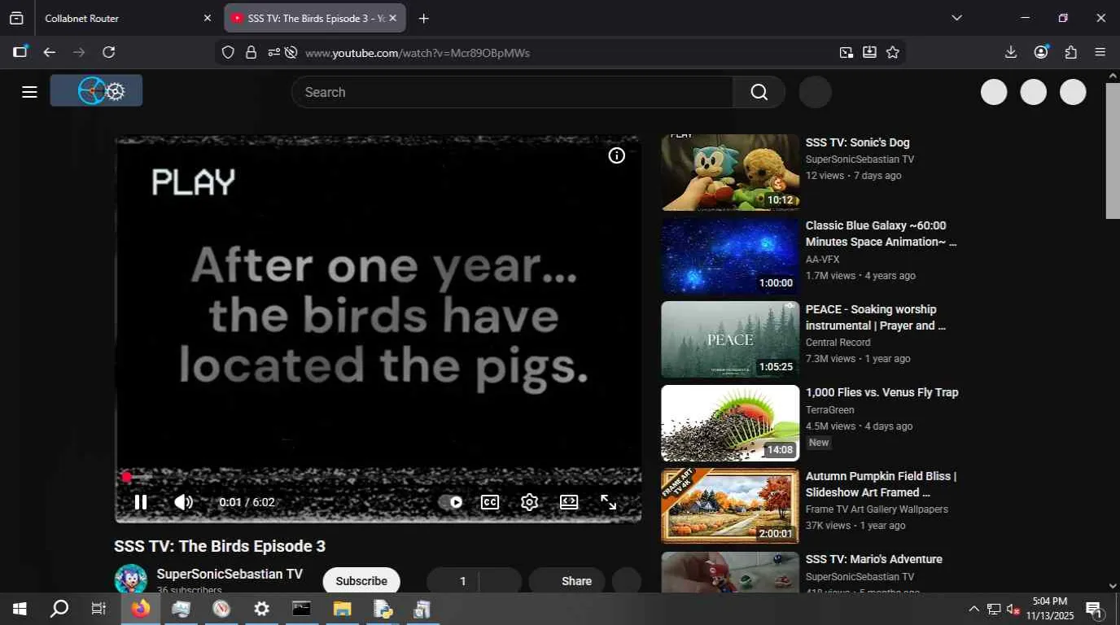
Task: Reload the current YouTube page
Action: (x=108, y=52)
